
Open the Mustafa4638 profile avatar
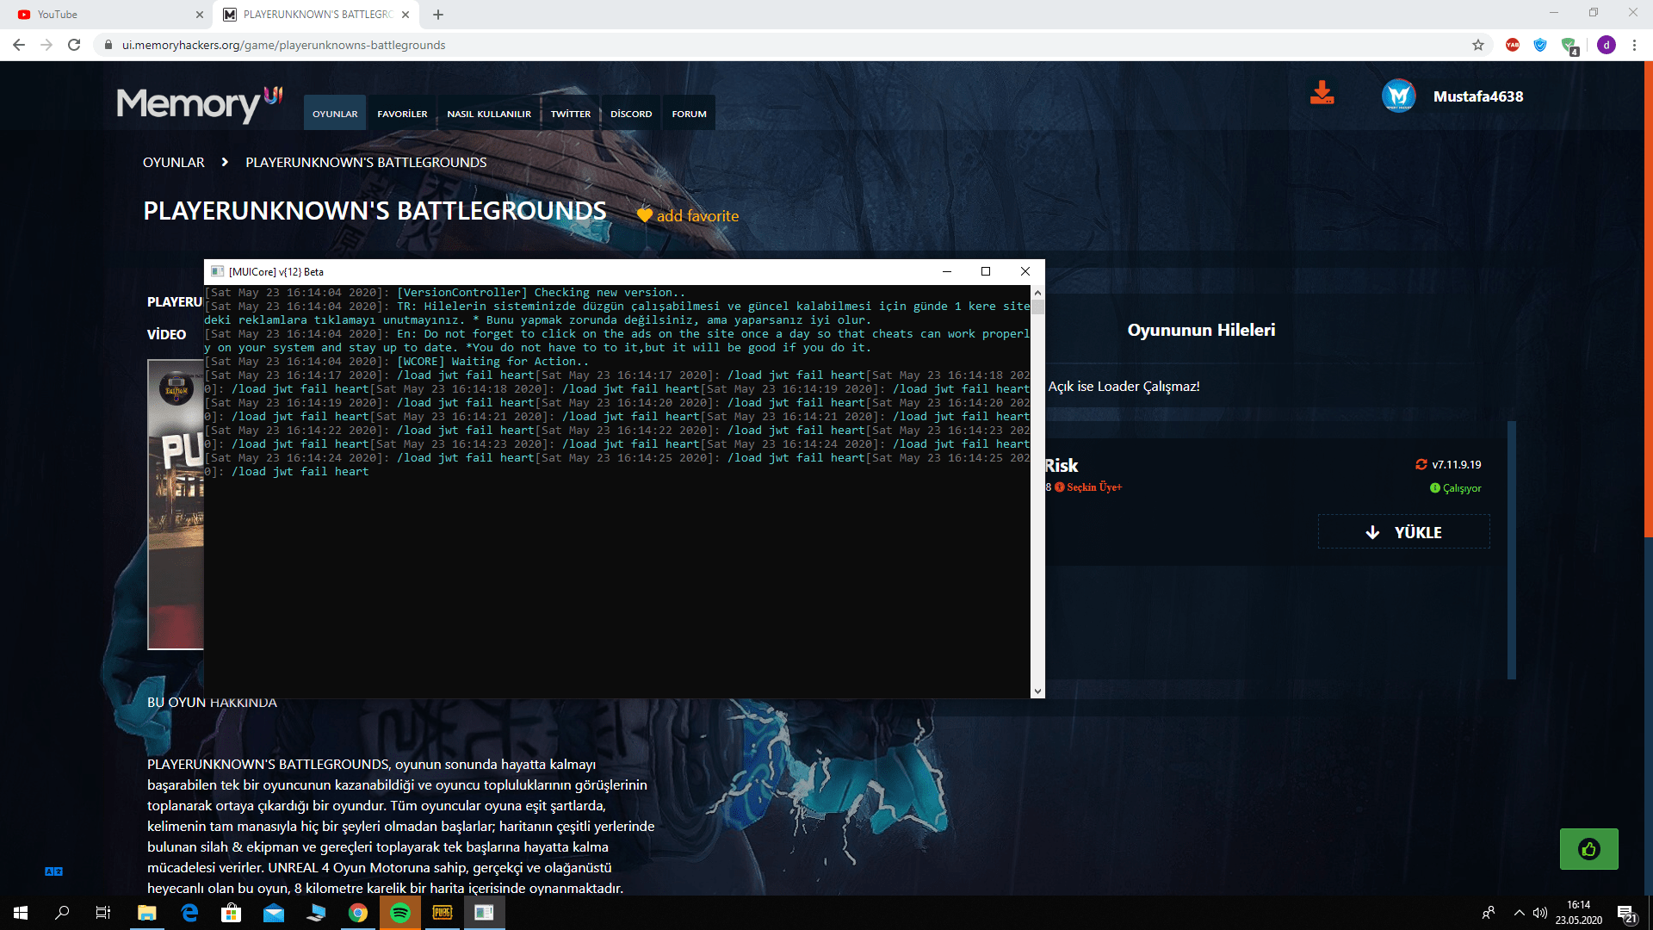1399,96
